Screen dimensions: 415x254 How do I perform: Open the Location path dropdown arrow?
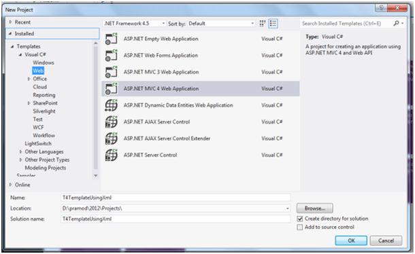(287, 208)
